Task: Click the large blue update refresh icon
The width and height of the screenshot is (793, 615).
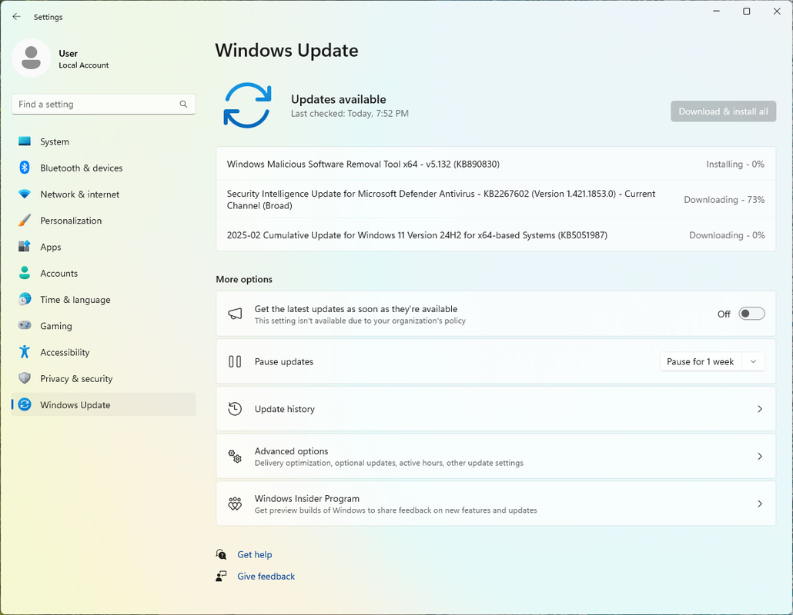Action: point(247,105)
